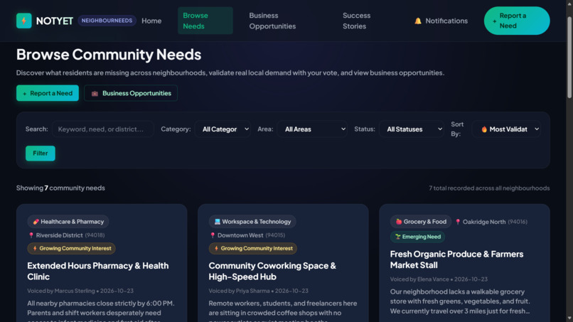Click the laptop icon on Workspace & Technology tag
Viewport: 573px width, 322px height.
coord(217,222)
